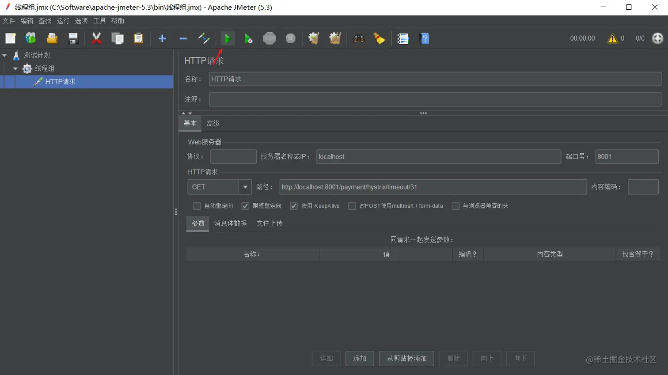Click the 添加 button
This screenshot has width=668, height=375.
(360, 359)
